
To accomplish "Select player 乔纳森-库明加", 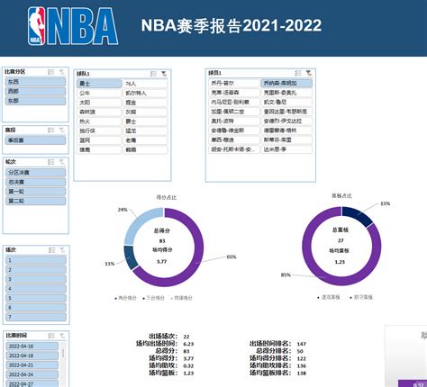I will pos(286,83).
